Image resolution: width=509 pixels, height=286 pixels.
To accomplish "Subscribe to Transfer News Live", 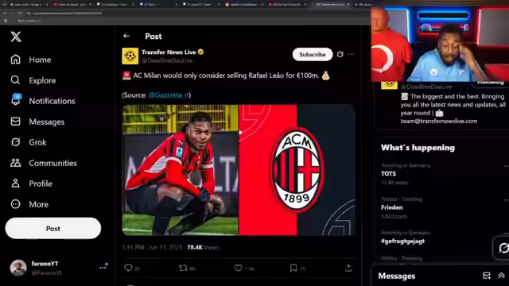I will [x=313, y=55].
